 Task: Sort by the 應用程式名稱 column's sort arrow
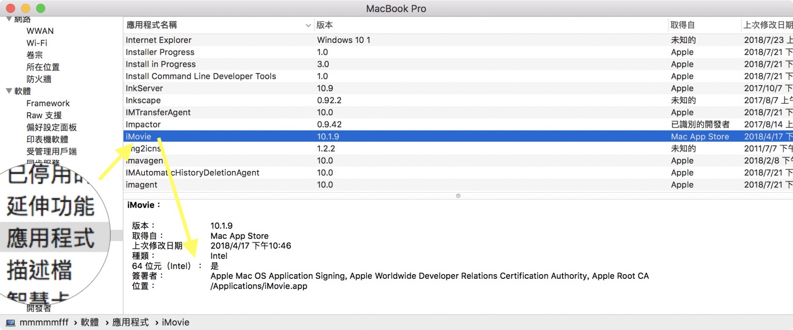click(308, 25)
